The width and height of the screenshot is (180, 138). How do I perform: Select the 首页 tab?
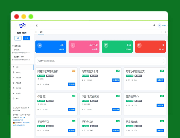(x=41, y=32)
